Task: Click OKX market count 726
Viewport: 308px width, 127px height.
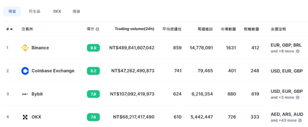Action: 232,117
